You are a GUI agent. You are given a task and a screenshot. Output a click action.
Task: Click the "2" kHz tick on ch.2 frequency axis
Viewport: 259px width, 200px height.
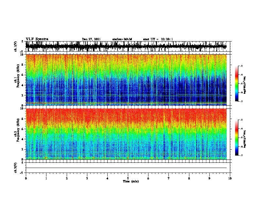[23, 149]
